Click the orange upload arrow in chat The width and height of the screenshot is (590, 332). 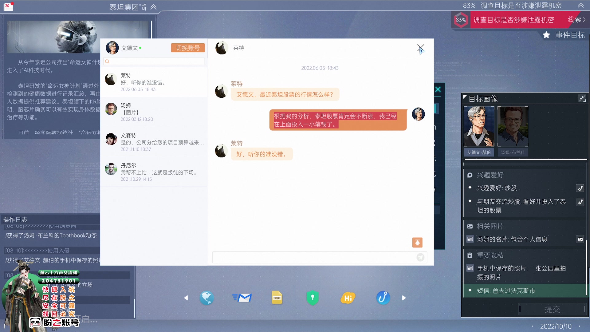coord(417,243)
